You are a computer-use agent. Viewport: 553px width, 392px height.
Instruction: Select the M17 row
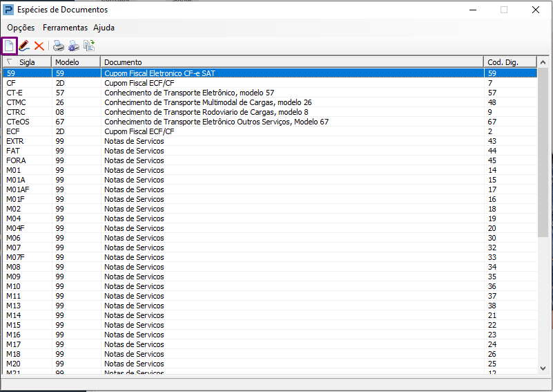pos(270,344)
